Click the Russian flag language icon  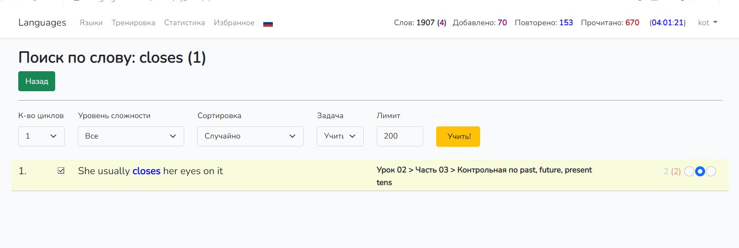(x=268, y=23)
